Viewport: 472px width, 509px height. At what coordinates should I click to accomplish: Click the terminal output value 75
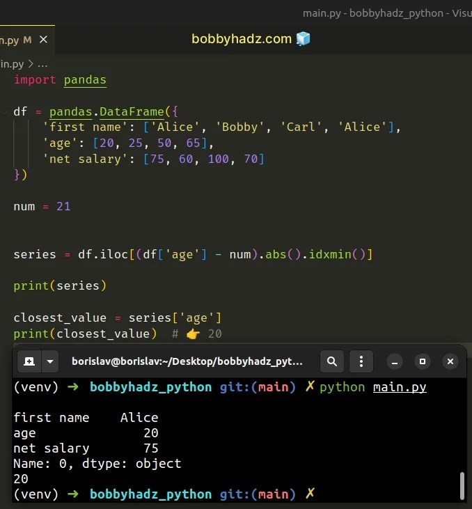coord(151,448)
